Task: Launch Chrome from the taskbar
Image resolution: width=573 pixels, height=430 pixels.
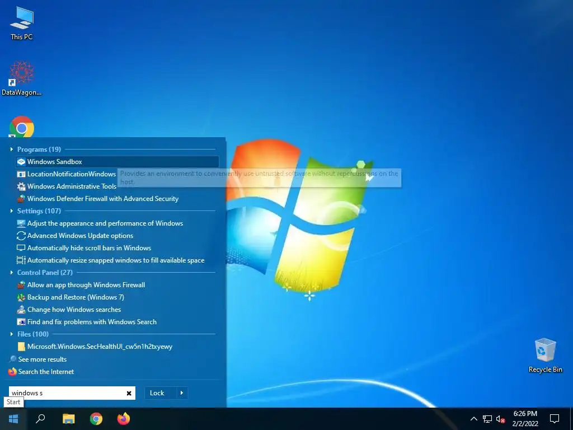Action: 96,419
